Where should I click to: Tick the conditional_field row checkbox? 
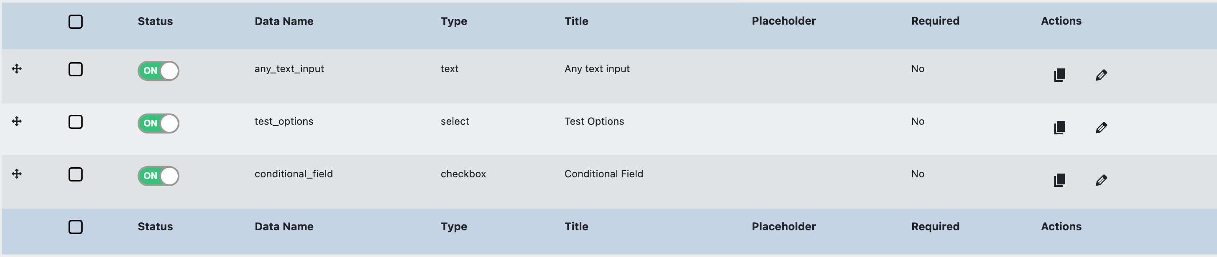76,174
